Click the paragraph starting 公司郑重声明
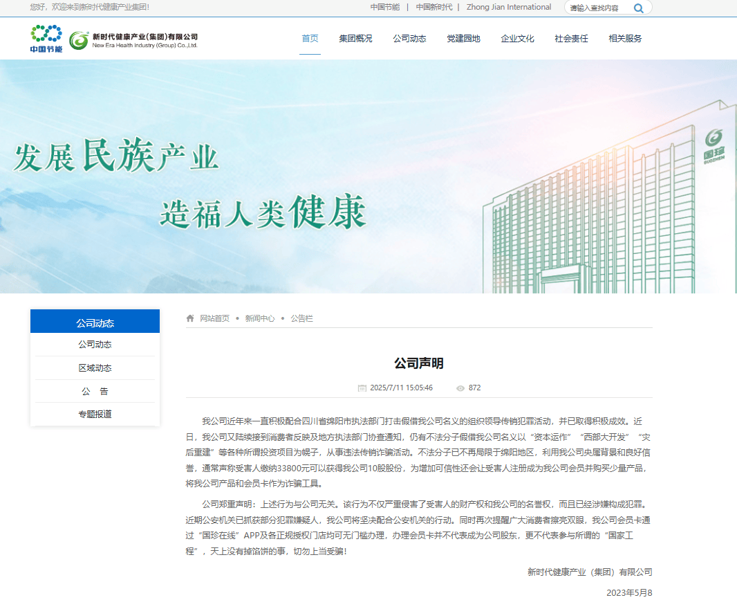Image resolution: width=737 pixels, height=609 pixels. 419,527
